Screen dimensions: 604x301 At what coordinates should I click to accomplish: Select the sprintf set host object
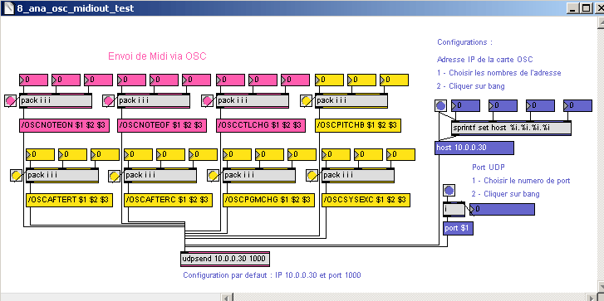[x=511, y=128]
